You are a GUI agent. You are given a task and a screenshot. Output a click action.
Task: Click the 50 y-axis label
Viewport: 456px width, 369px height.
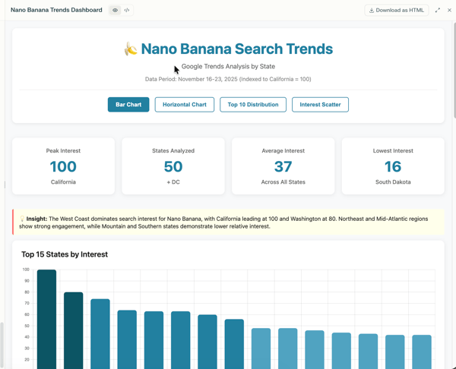[x=27, y=326]
